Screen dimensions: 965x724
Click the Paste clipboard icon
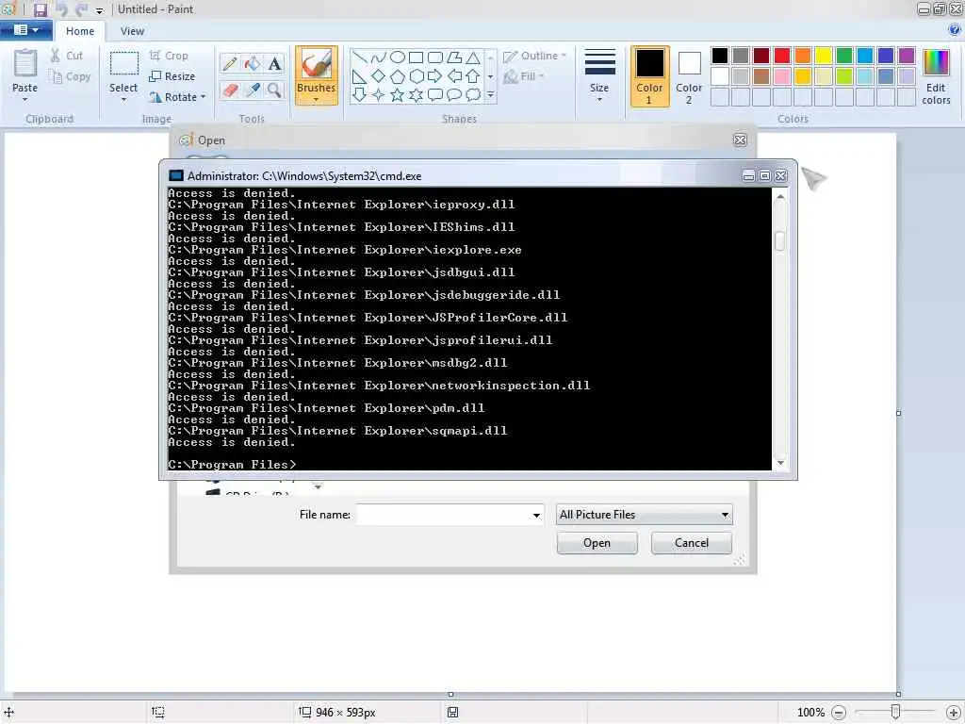[x=25, y=64]
